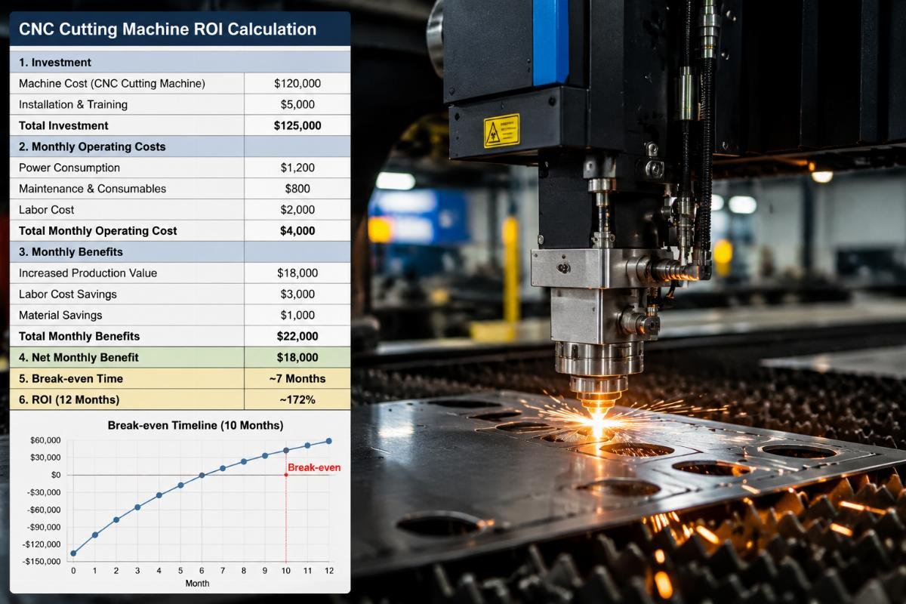906x604 pixels.
Task: Select the "6. ROI (12 Months)" row label
Action: [69, 400]
